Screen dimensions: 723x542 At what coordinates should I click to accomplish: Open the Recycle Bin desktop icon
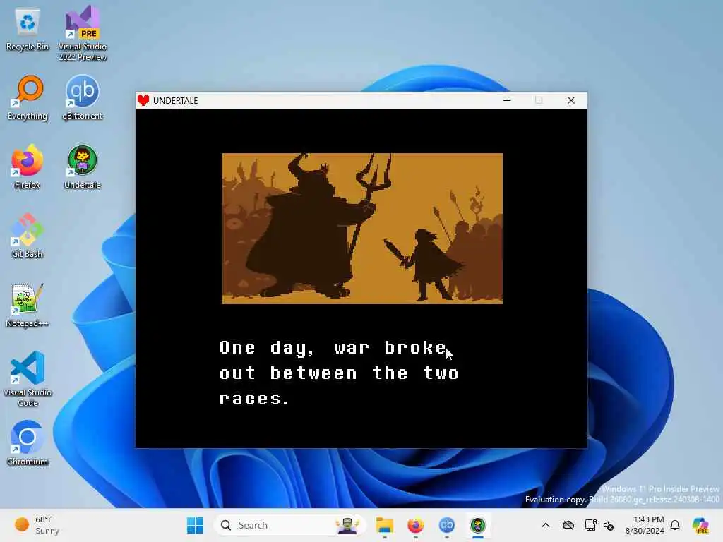pyautogui.click(x=28, y=30)
